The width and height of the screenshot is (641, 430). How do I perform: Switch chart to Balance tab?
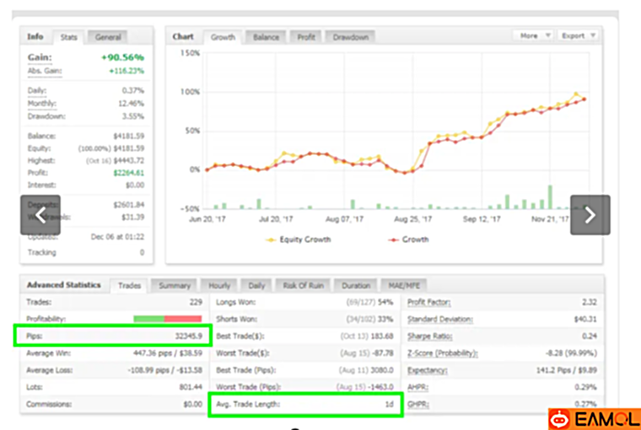click(266, 37)
